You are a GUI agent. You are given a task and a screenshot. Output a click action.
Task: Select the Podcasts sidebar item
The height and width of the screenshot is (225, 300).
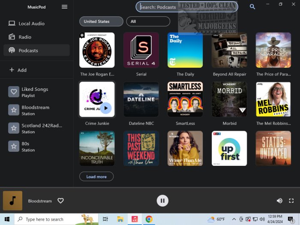click(x=36, y=50)
